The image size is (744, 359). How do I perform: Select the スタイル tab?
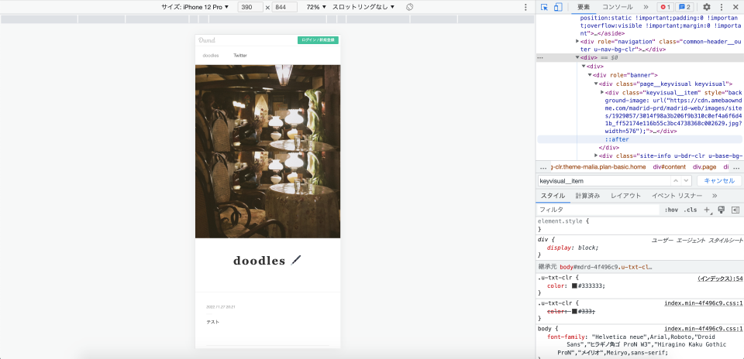553,196
